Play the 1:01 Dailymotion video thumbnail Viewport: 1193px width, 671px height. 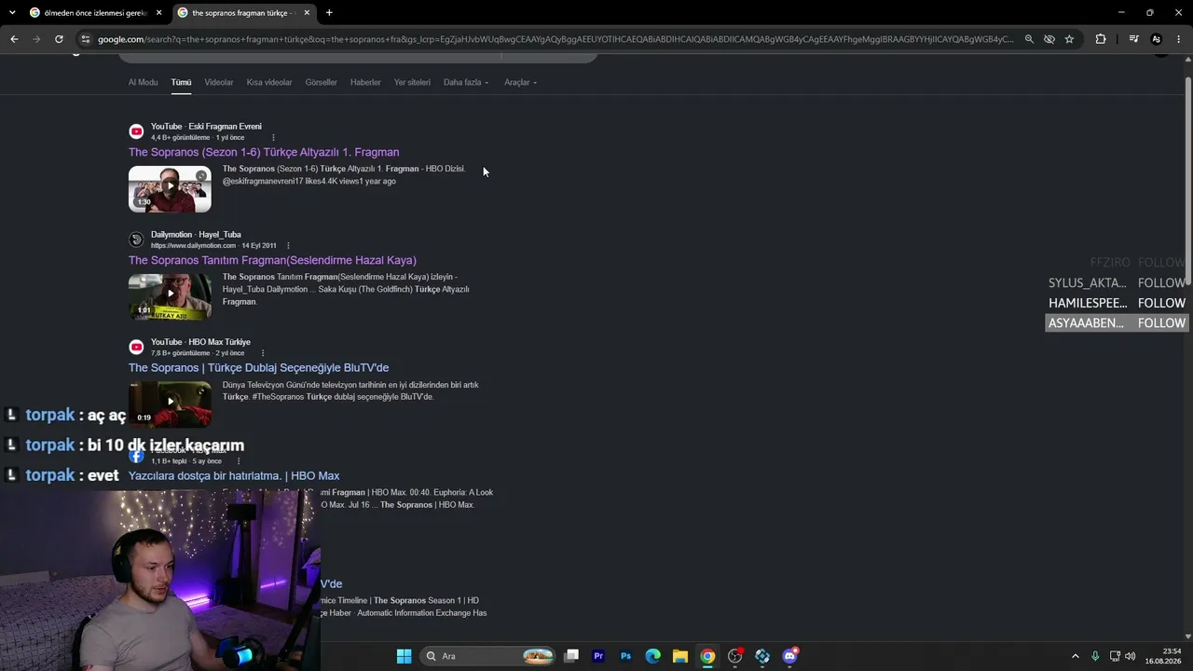click(170, 297)
